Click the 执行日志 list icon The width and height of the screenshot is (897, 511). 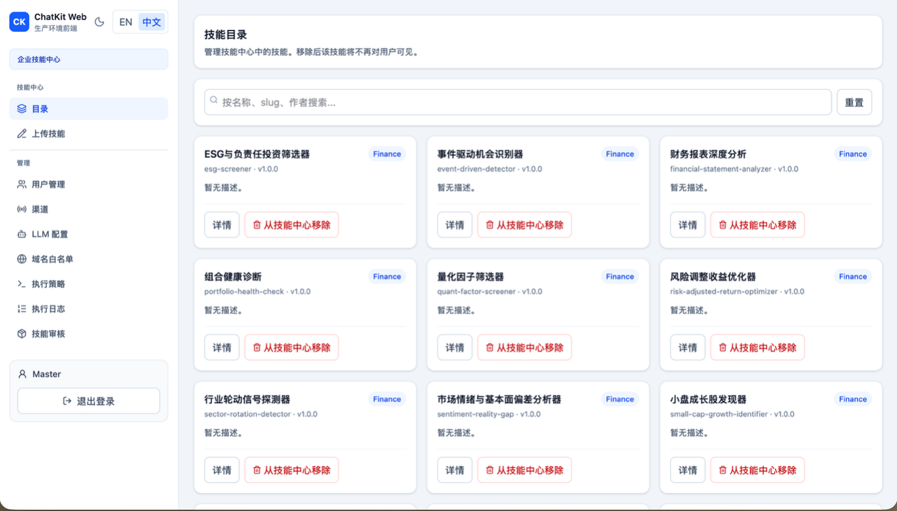22,309
